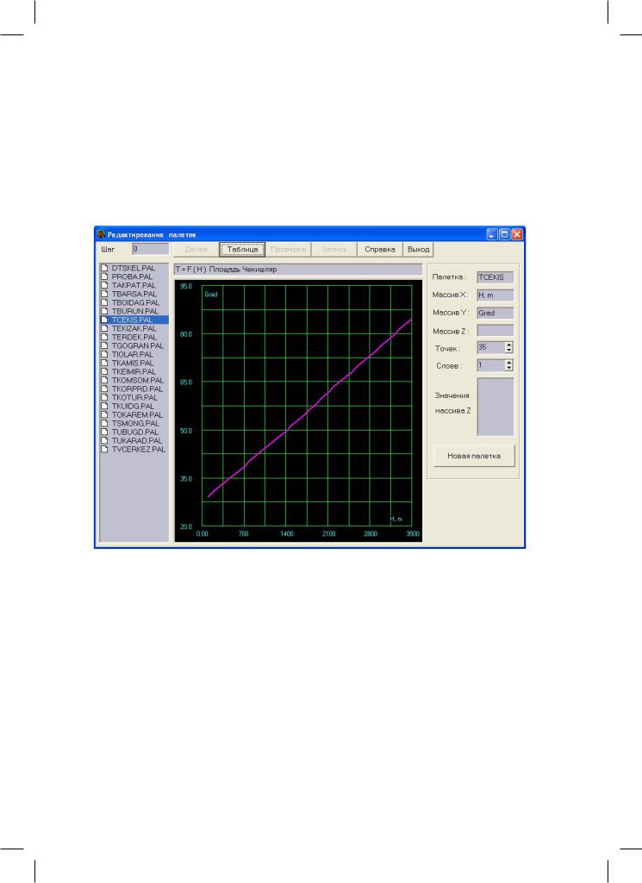642x883 pixels.
Task: Select file TBOIDAG.PAL in list
Action: [135, 302]
